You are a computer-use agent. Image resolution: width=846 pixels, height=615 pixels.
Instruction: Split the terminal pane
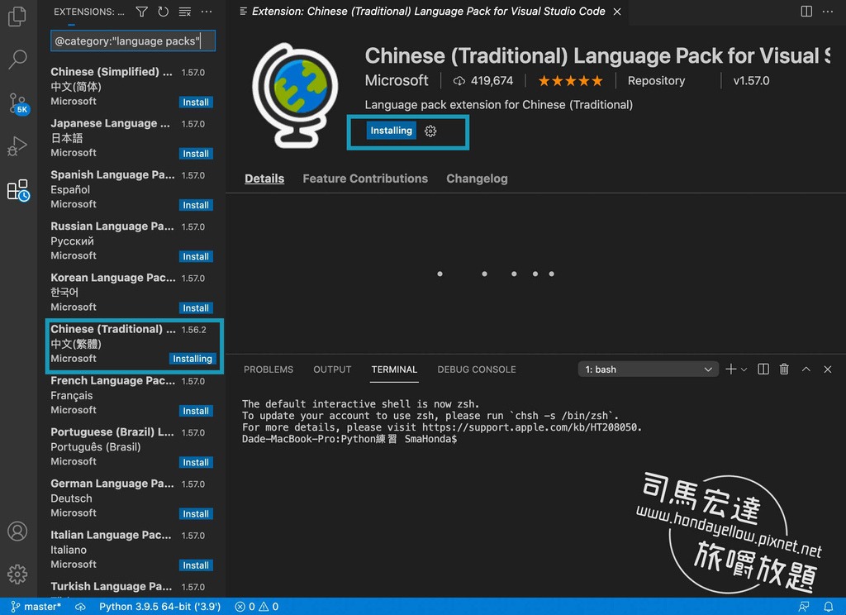763,369
